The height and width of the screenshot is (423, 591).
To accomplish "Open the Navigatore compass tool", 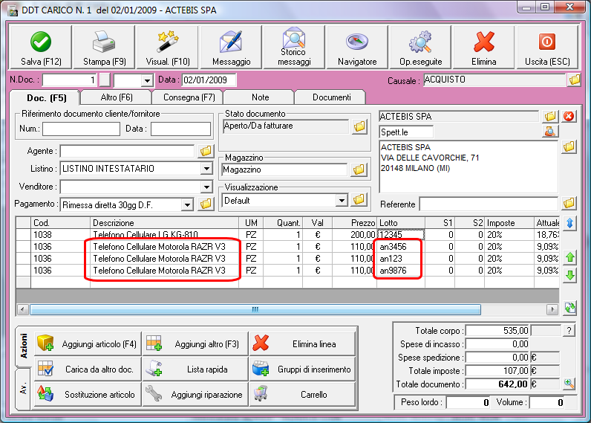I will (357, 48).
